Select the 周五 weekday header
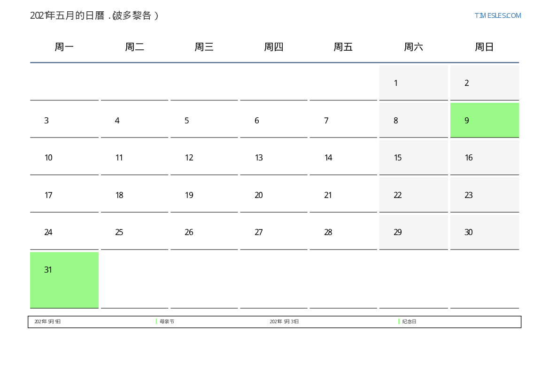This screenshot has width=549, height=388. click(x=343, y=47)
